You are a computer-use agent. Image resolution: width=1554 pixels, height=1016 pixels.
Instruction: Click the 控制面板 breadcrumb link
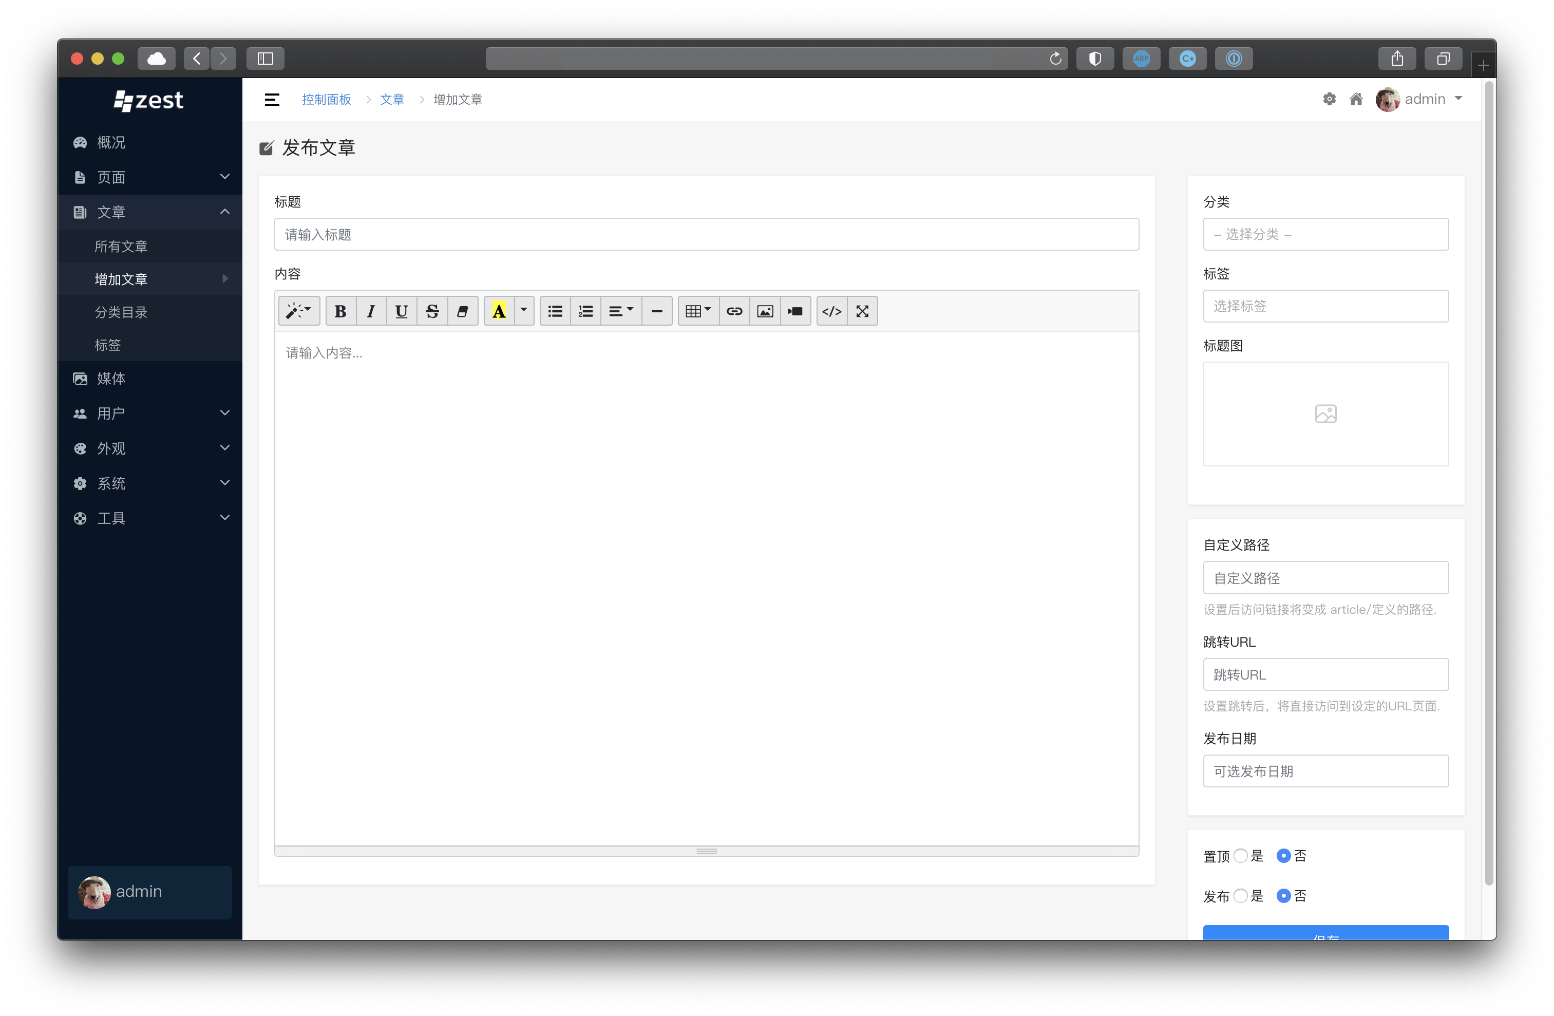tap(326, 99)
